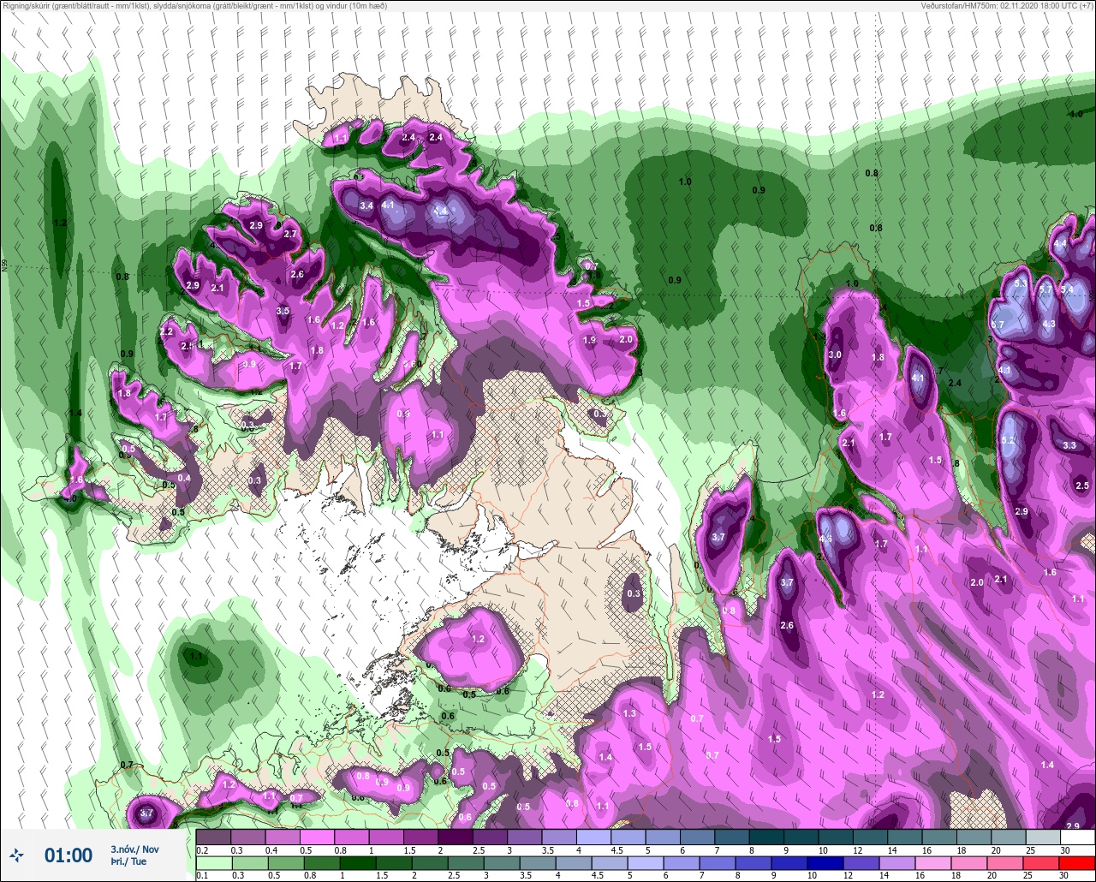The image size is (1096, 882).
Task: Select the red rain legend swatch above 30
Action: pyautogui.click(x=1076, y=861)
